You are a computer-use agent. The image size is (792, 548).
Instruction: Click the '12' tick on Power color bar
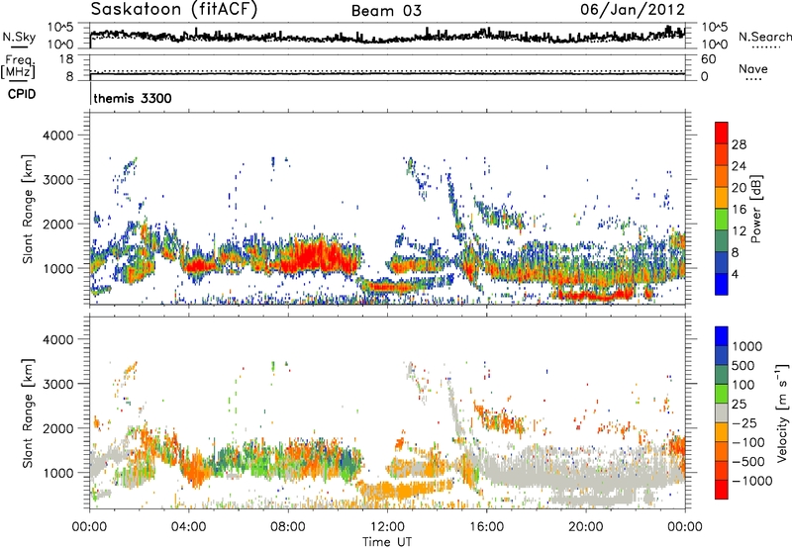point(739,231)
